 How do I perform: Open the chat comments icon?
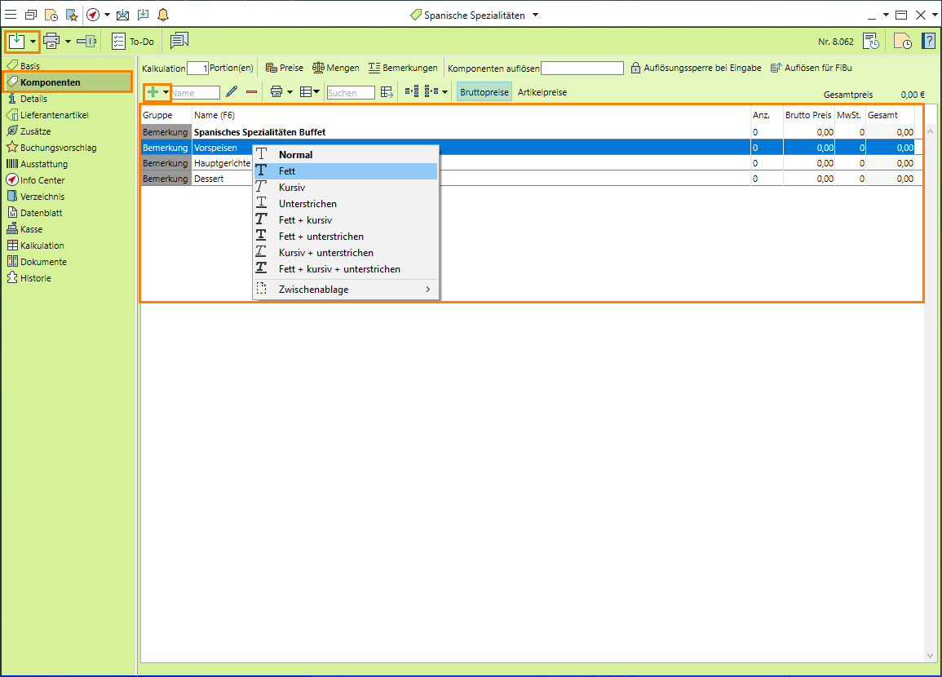click(179, 41)
